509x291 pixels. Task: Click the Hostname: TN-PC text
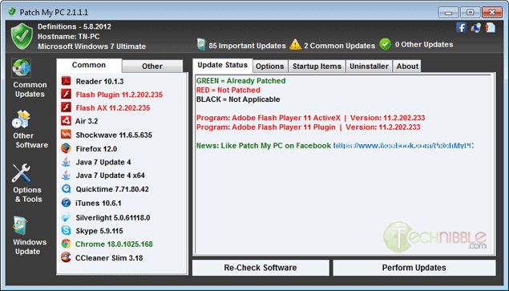click(69, 36)
